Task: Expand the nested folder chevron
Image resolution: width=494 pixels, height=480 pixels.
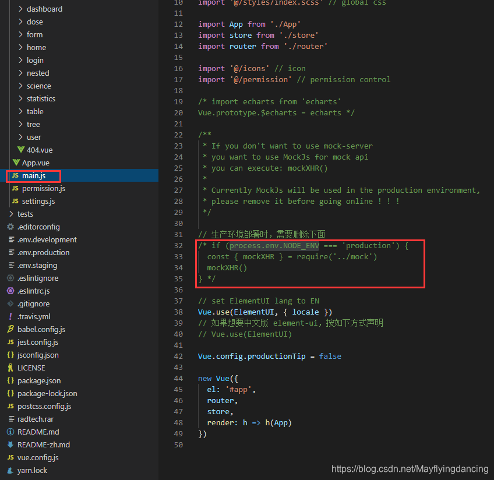Action: tap(20, 73)
